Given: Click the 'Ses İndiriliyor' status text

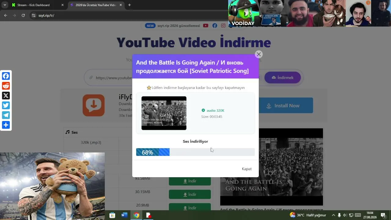Looking at the screenshot, I should click(x=195, y=141).
